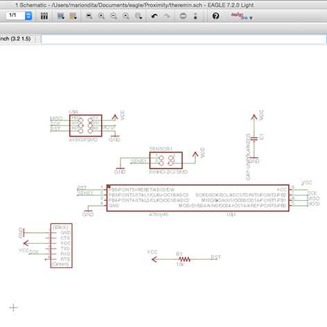
Task: Click the coordinate display inch (3.2 1.5)
Action: pos(15,39)
